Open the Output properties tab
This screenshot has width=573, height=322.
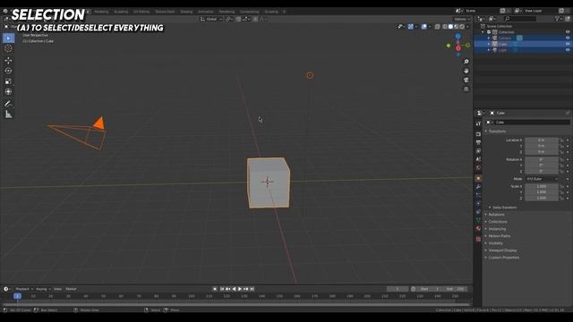(x=478, y=142)
